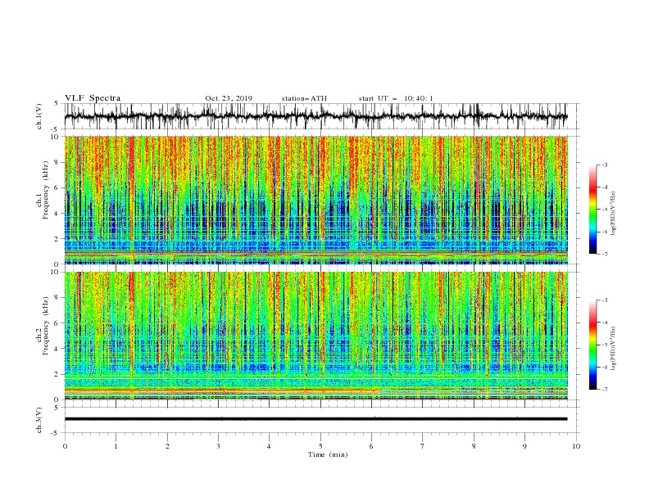
Task: Click the "Time (min)" axis title
Action: click(x=328, y=454)
